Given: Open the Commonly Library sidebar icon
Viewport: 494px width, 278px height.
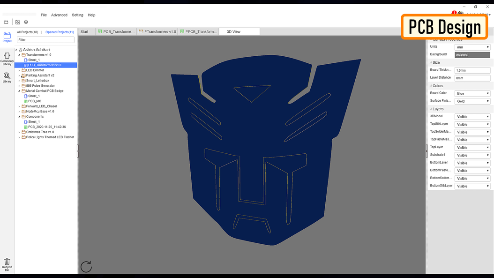Looking at the screenshot, I should click(7, 59).
